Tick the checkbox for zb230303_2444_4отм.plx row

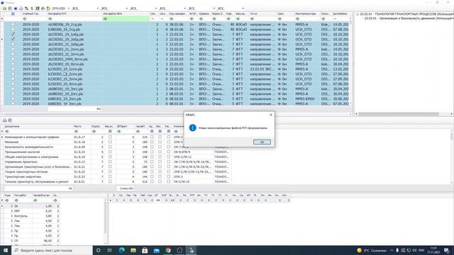pos(13,59)
